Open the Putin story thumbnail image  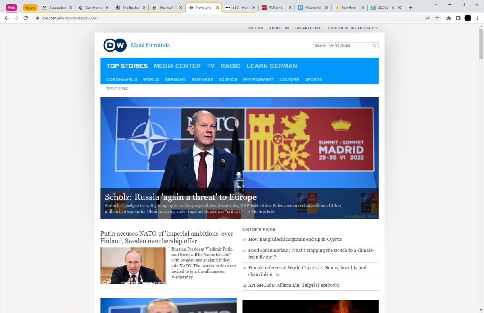pos(133,265)
